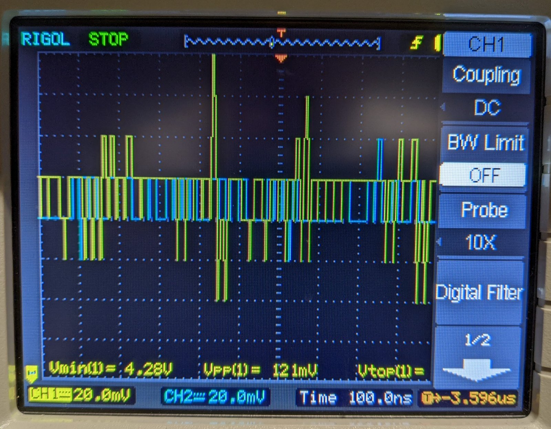Click the orange trigger arrow below the T marker
Image resolution: width=551 pixels, height=429 pixels.
tap(281, 58)
